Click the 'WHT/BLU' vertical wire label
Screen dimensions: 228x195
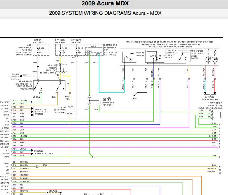tap(152, 72)
